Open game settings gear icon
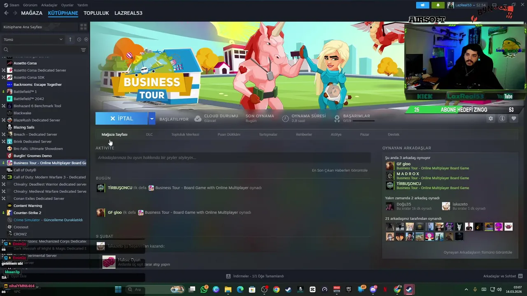Screen dimensions: 527x296 point(490,118)
